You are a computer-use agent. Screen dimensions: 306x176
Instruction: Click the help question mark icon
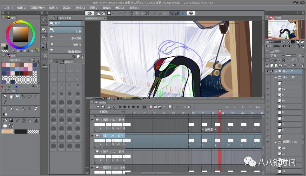click(x=191, y=13)
